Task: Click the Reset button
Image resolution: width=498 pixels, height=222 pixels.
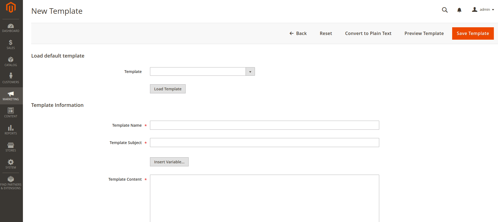Action: pos(326,33)
